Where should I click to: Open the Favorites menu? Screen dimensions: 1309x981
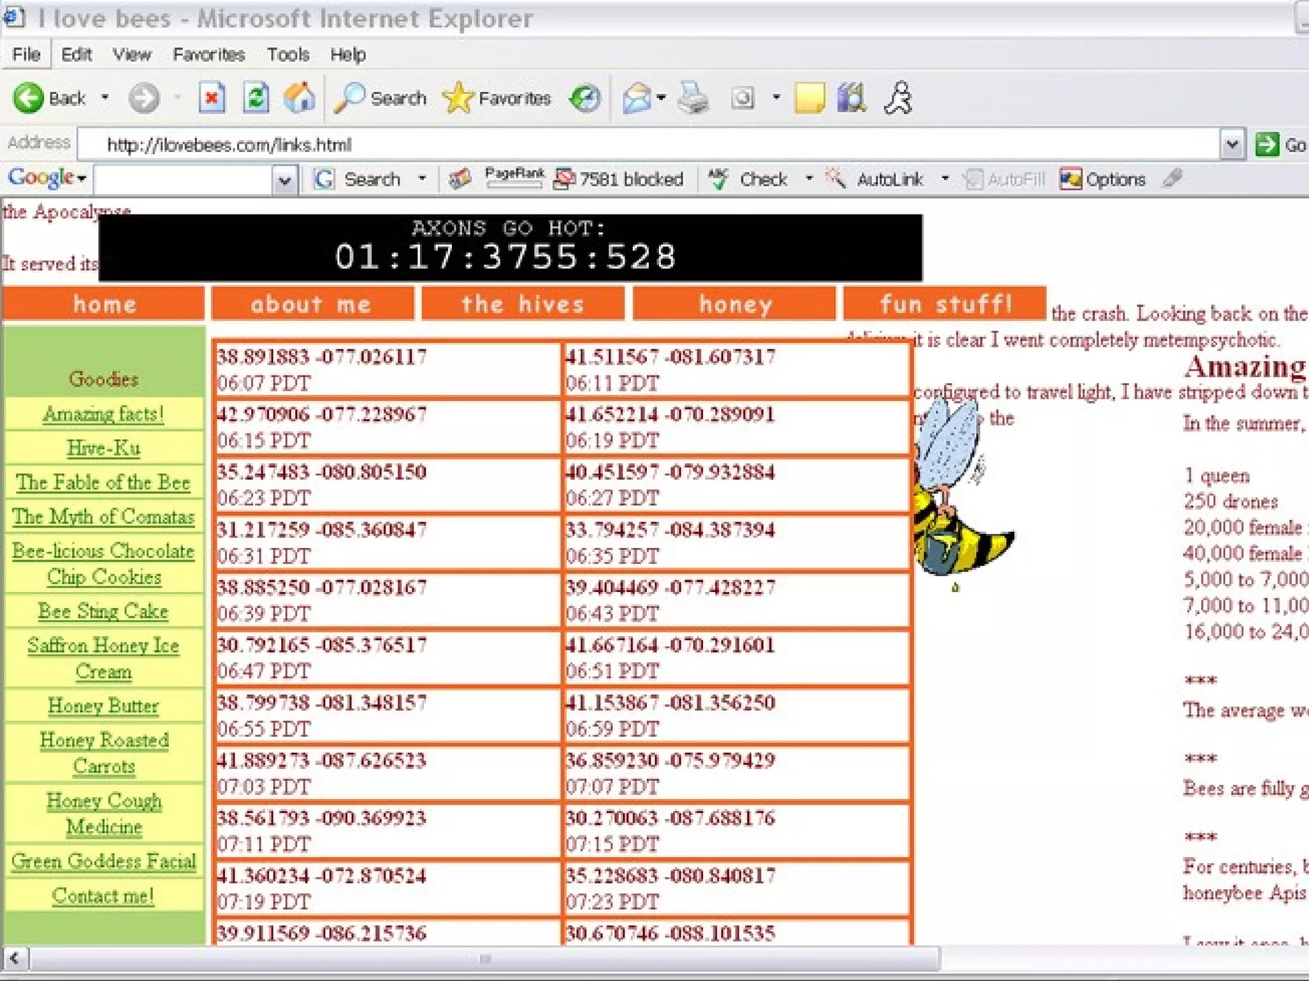coord(208,54)
